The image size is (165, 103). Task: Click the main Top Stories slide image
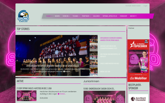pyautogui.click(x=53, y=55)
